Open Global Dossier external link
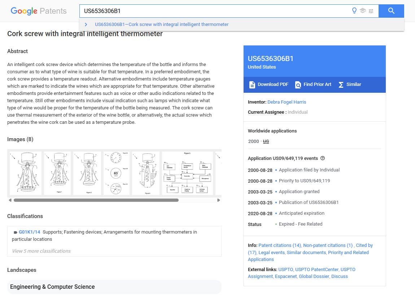This screenshot has height=296, width=415. pos(314,276)
